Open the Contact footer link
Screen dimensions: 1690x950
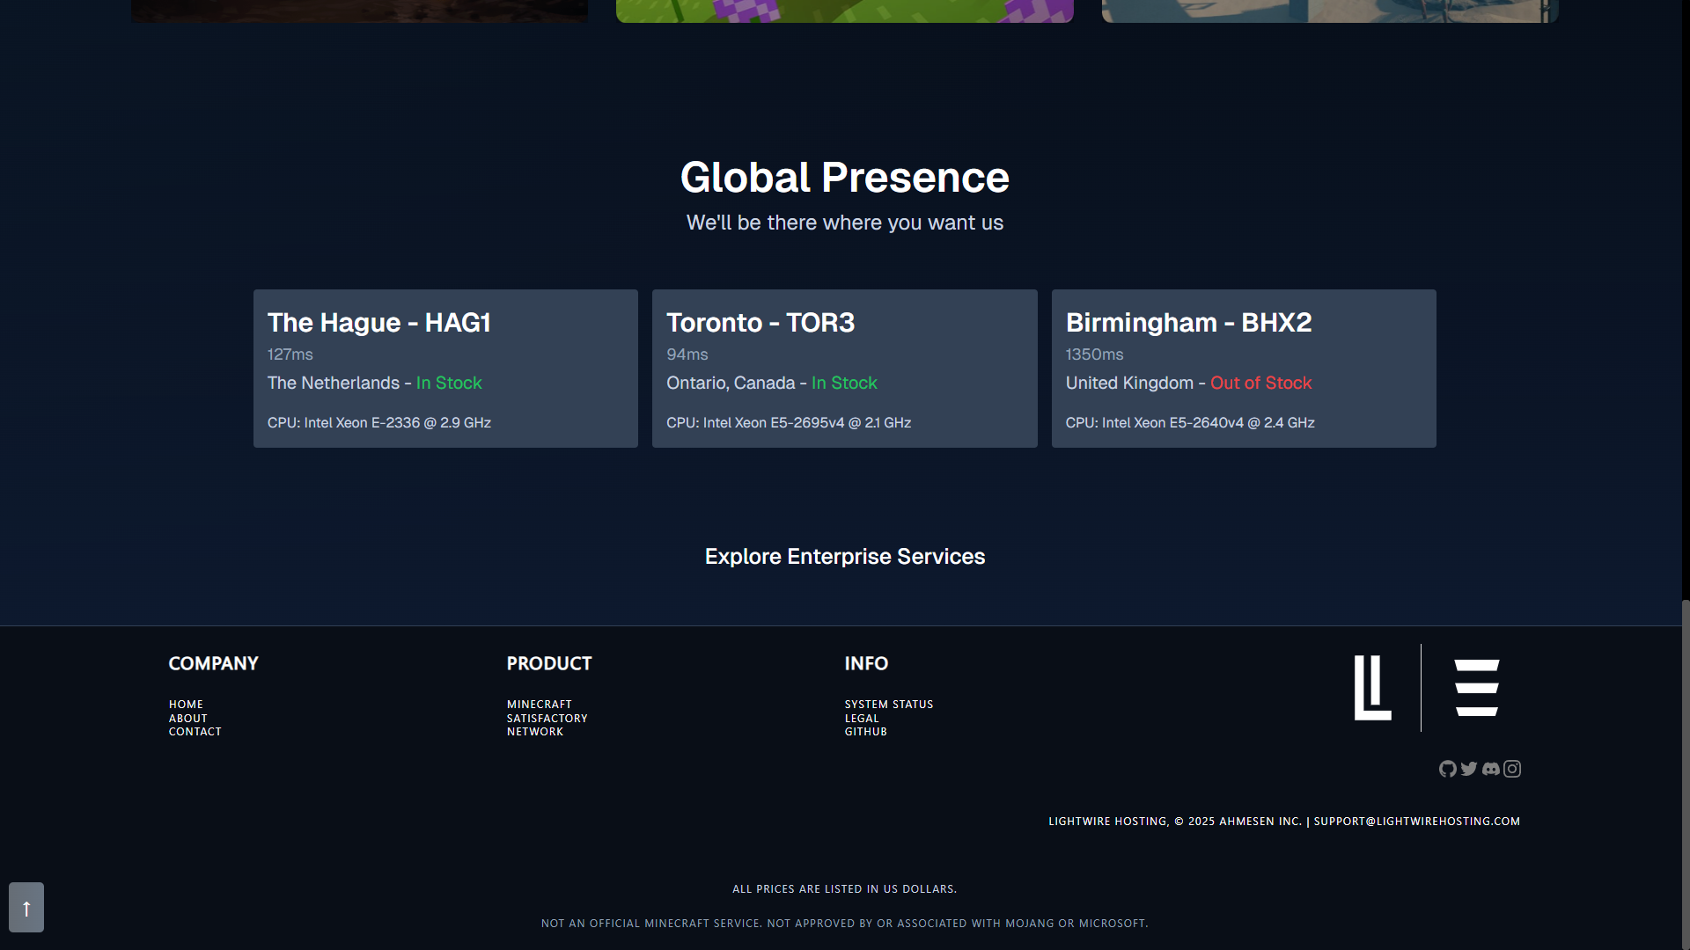click(195, 732)
